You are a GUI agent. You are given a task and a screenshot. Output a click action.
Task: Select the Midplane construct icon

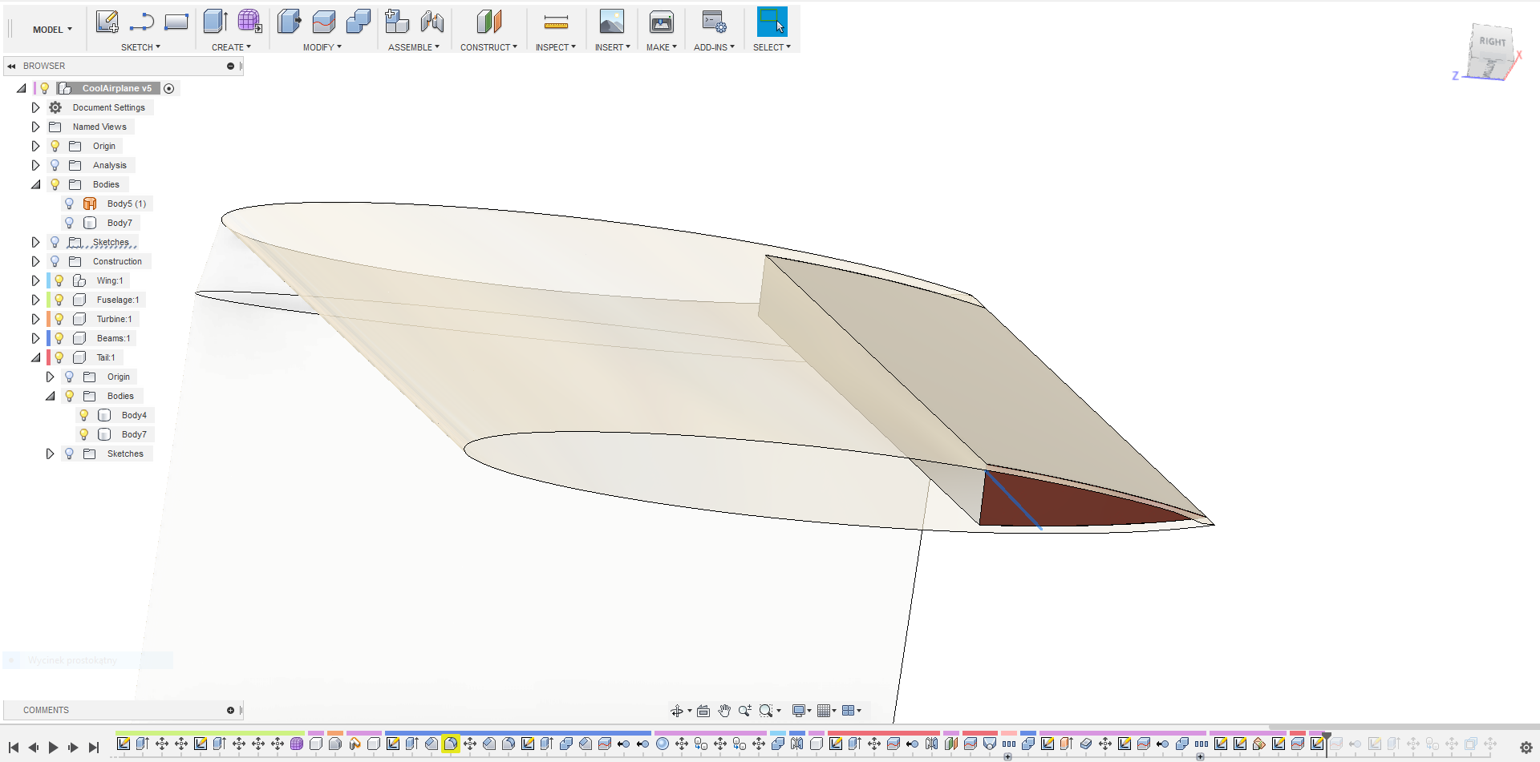488,22
